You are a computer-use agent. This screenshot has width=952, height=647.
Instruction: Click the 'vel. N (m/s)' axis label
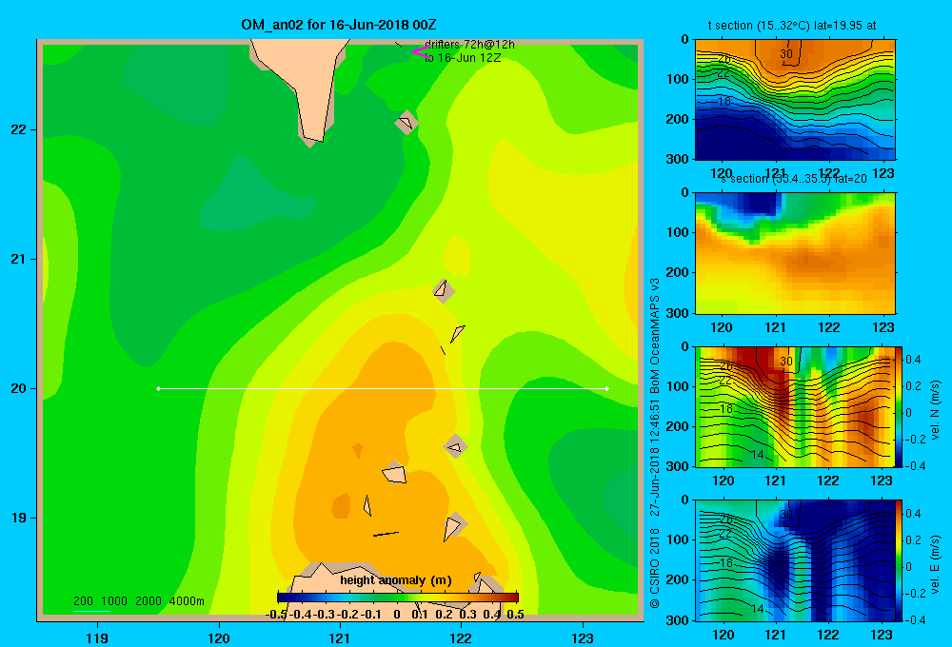(x=936, y=410)
